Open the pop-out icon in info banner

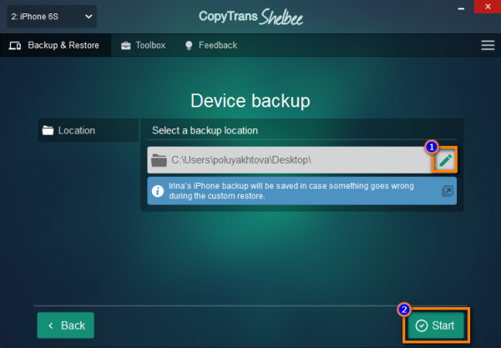448,191
